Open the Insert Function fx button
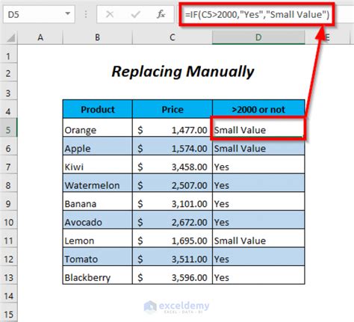The height and width of the screenshot is (322, 354). [x=161, y=14]
